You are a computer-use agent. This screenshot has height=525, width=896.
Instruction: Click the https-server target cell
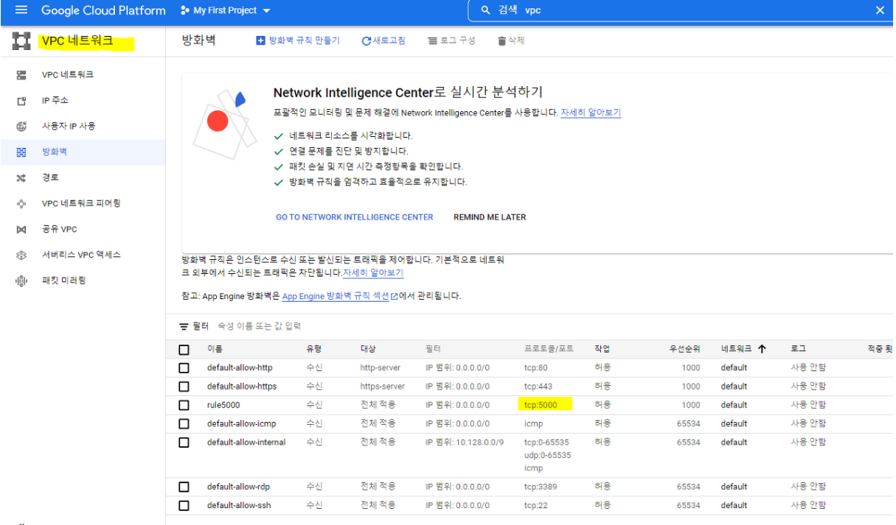coord(383,387)
